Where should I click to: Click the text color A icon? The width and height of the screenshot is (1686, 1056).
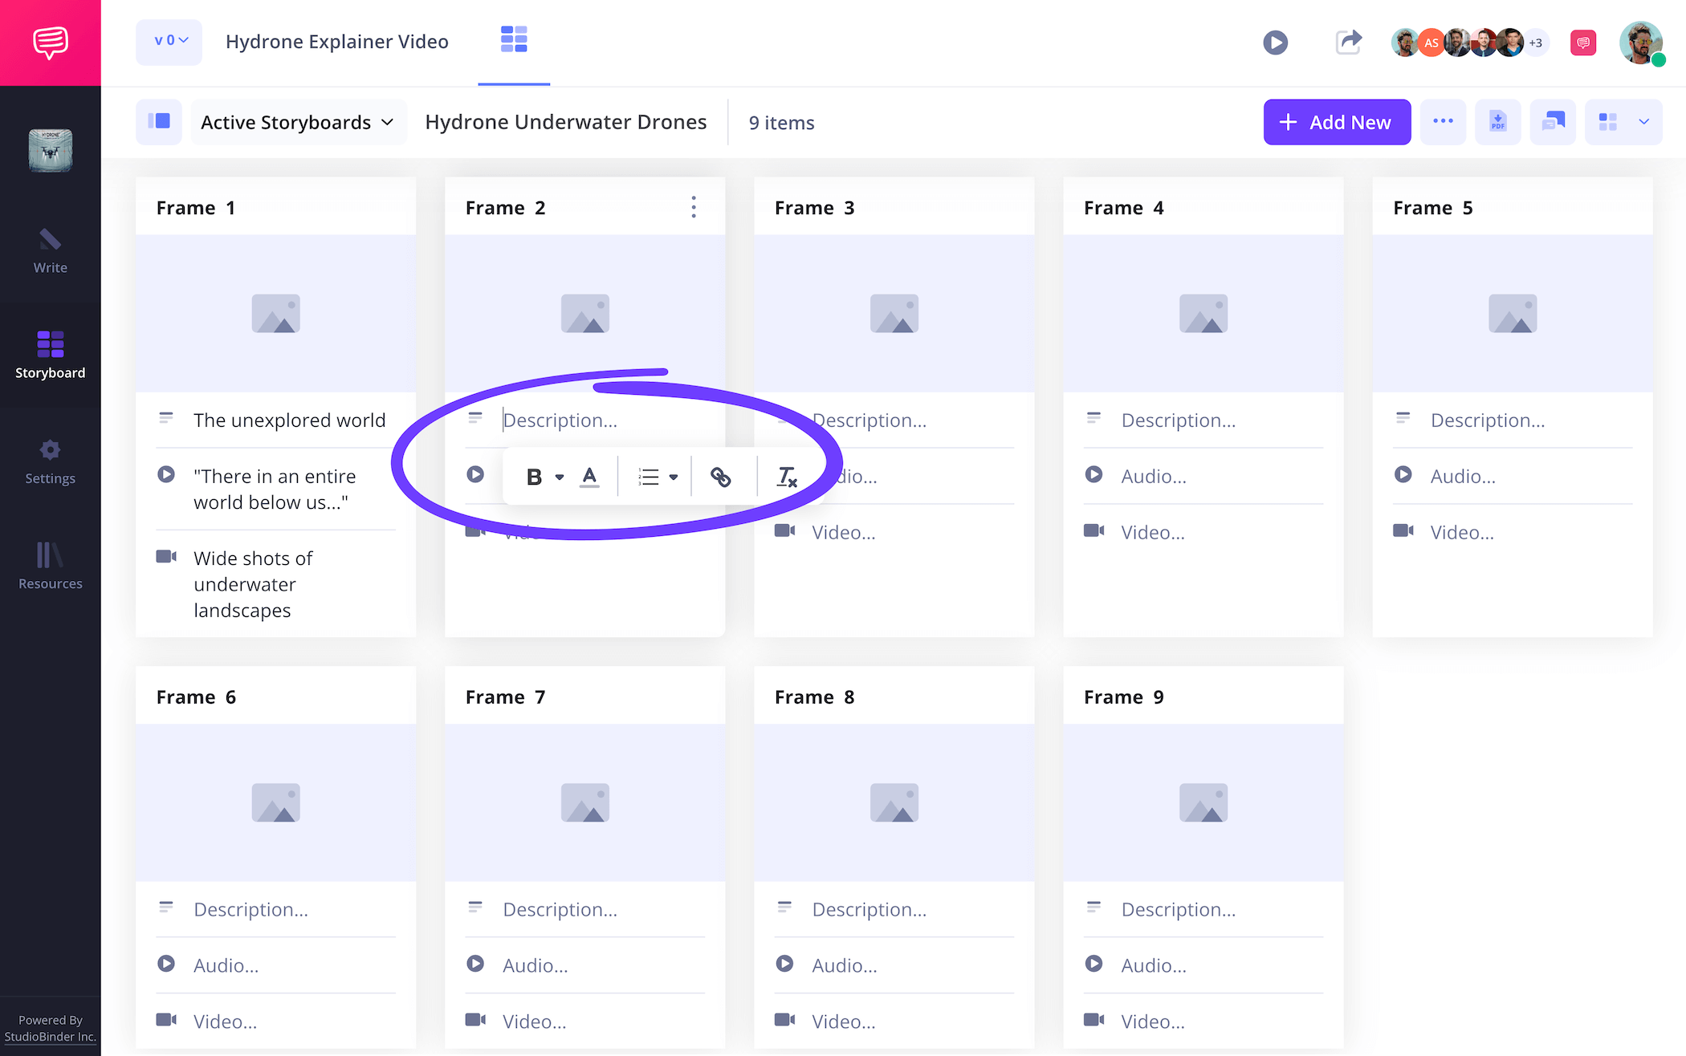click(589, 477)
